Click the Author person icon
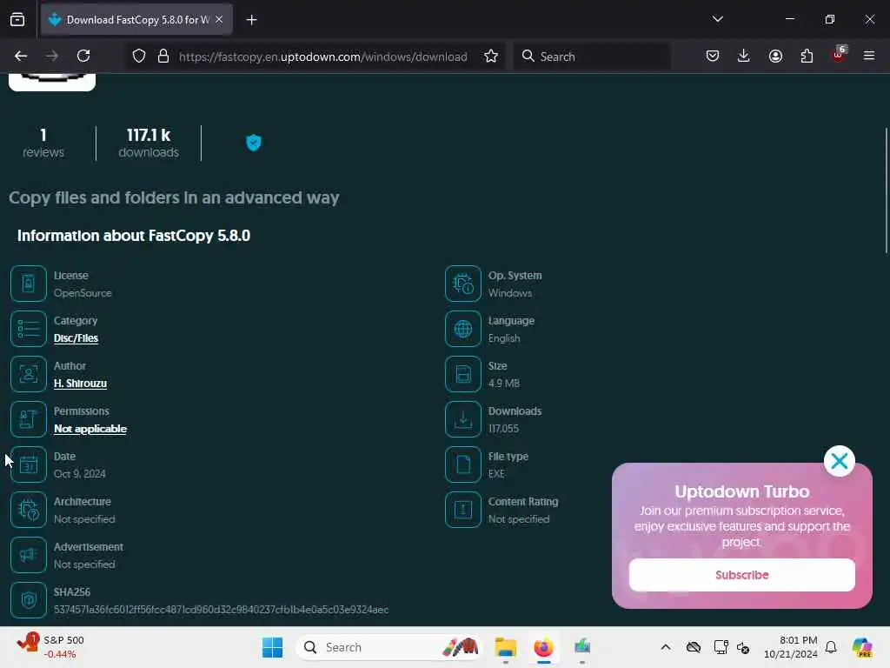The image size is (890, 668). click(29, 374)
